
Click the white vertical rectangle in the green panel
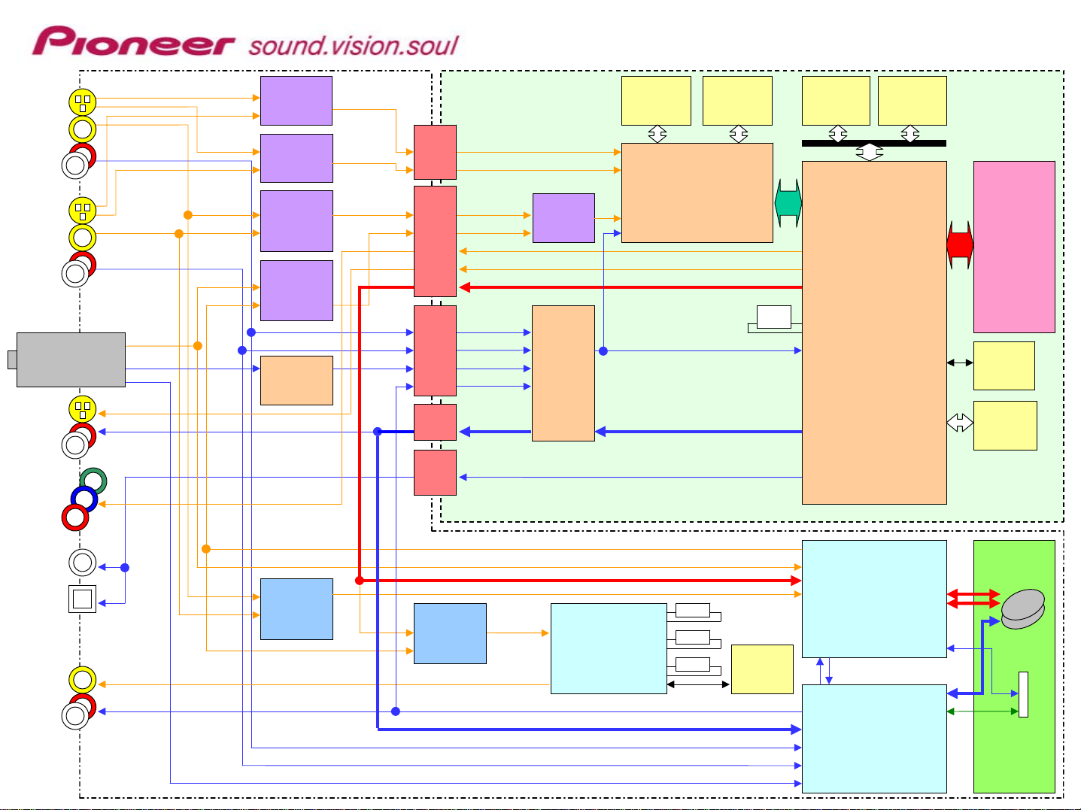click(x=1023, y=694)
